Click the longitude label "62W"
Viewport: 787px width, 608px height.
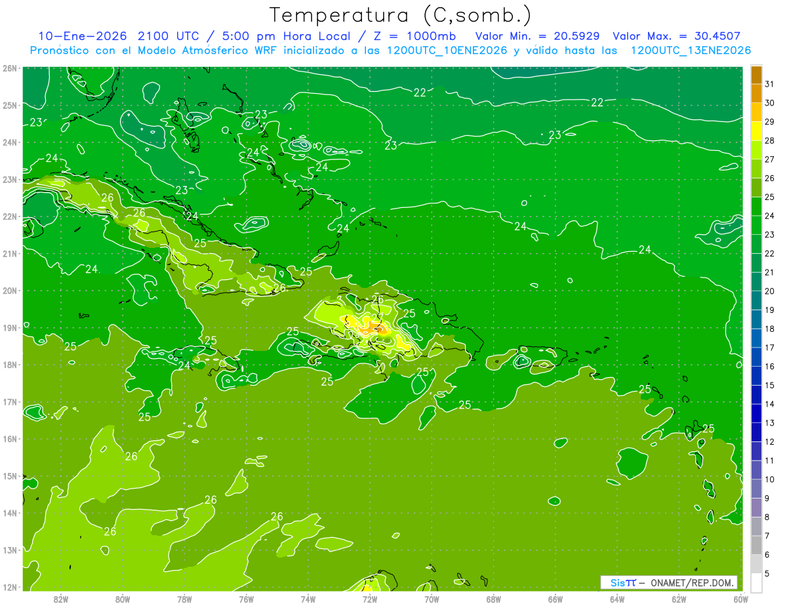679,599
